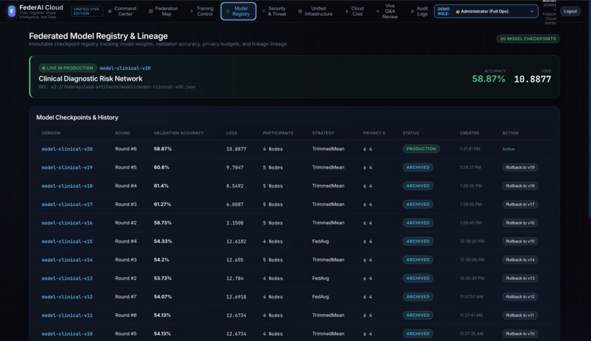The height and width of the screenshot is (341, 591).
Task: Click the Validation Accuracy column header
Action: (179, 133)
